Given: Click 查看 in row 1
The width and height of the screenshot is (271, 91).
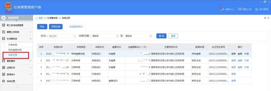Looking at the screenshot, I should click(234, 54).
